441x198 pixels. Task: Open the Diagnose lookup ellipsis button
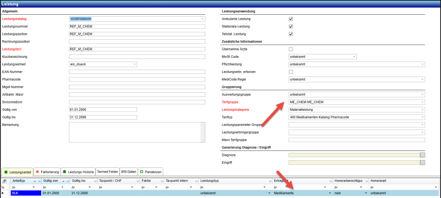point(422,155)
